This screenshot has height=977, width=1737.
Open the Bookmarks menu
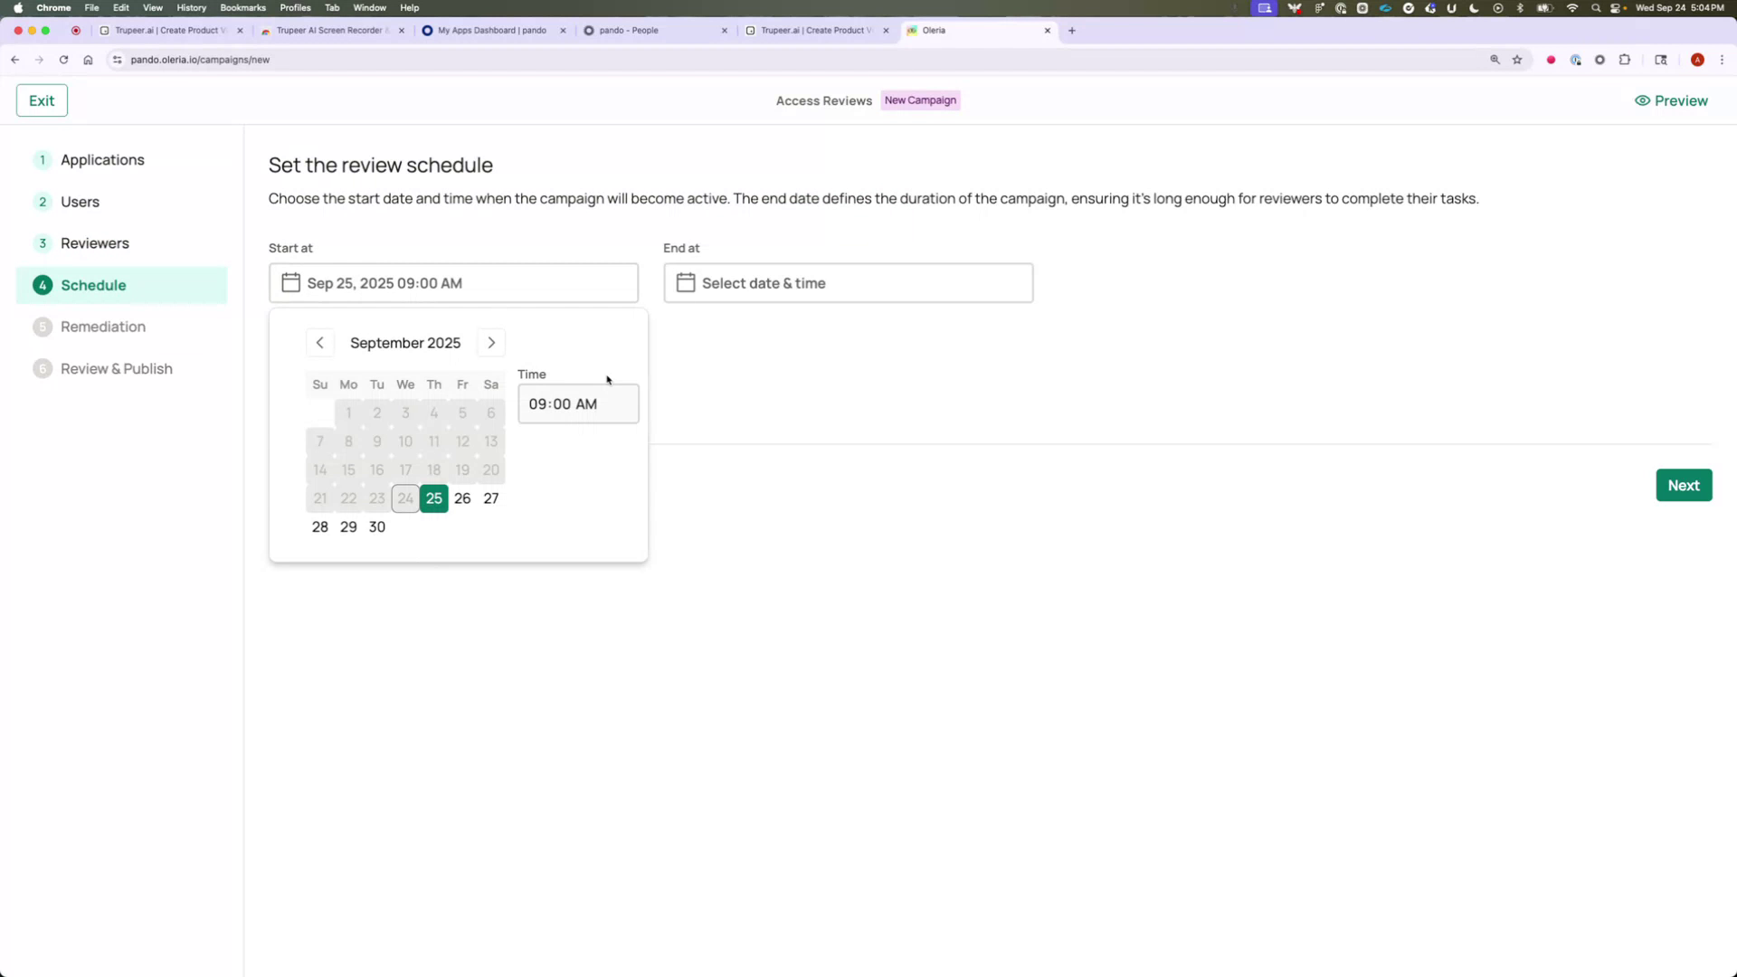pyautogui.click(x=242, y=7)
